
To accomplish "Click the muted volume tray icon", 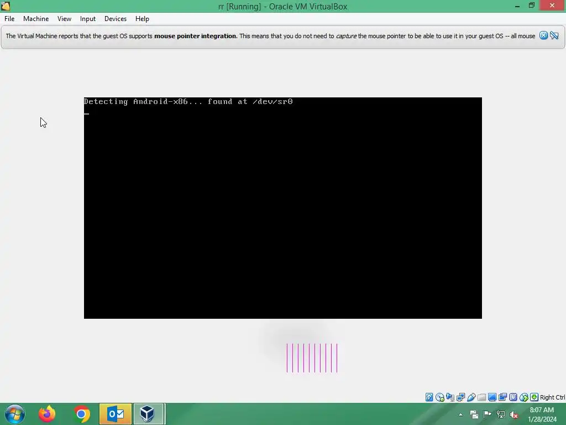I will 514,414.
